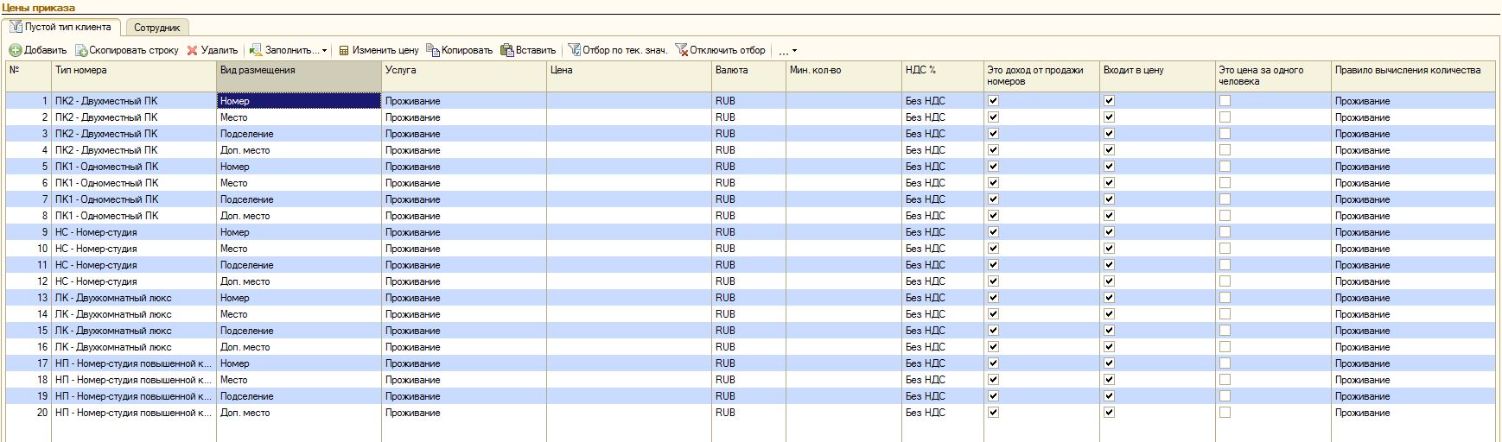
Task: Toggle Входит в цену checkbox in row 13
Action: (x=1109, y=298)
